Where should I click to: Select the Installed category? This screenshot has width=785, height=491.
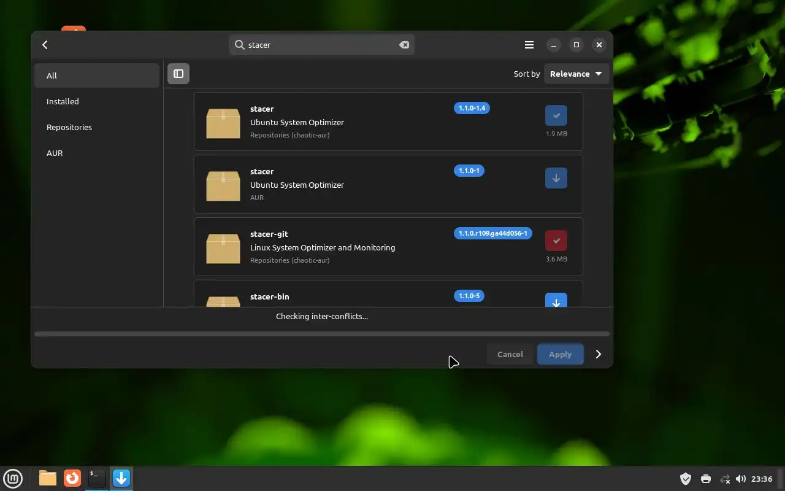pos(97,101)
